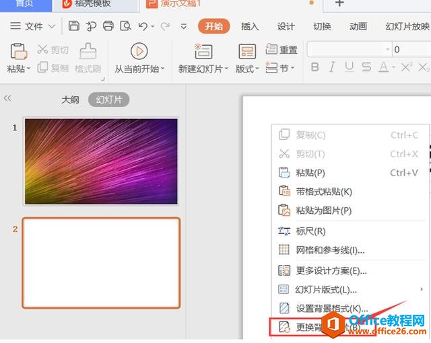Open 幻灯片版式(L)... submenu
The image size is (431, 343).
[349, 289]
